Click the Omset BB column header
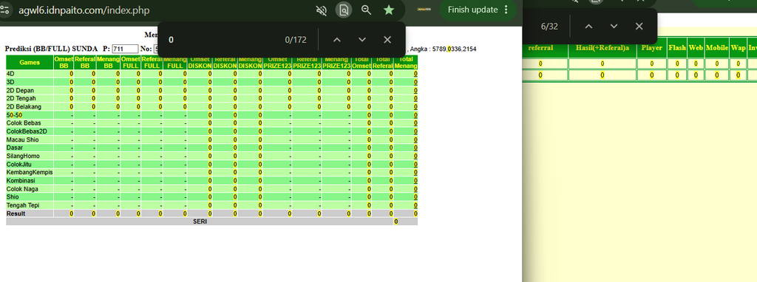Screen dimensions: 757x282 pyautogui.click(x=64, y=62)
